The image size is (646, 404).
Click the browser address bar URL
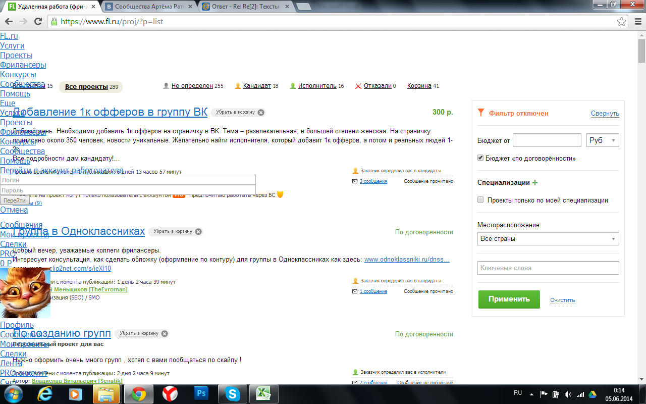click(x=112, y=22)
